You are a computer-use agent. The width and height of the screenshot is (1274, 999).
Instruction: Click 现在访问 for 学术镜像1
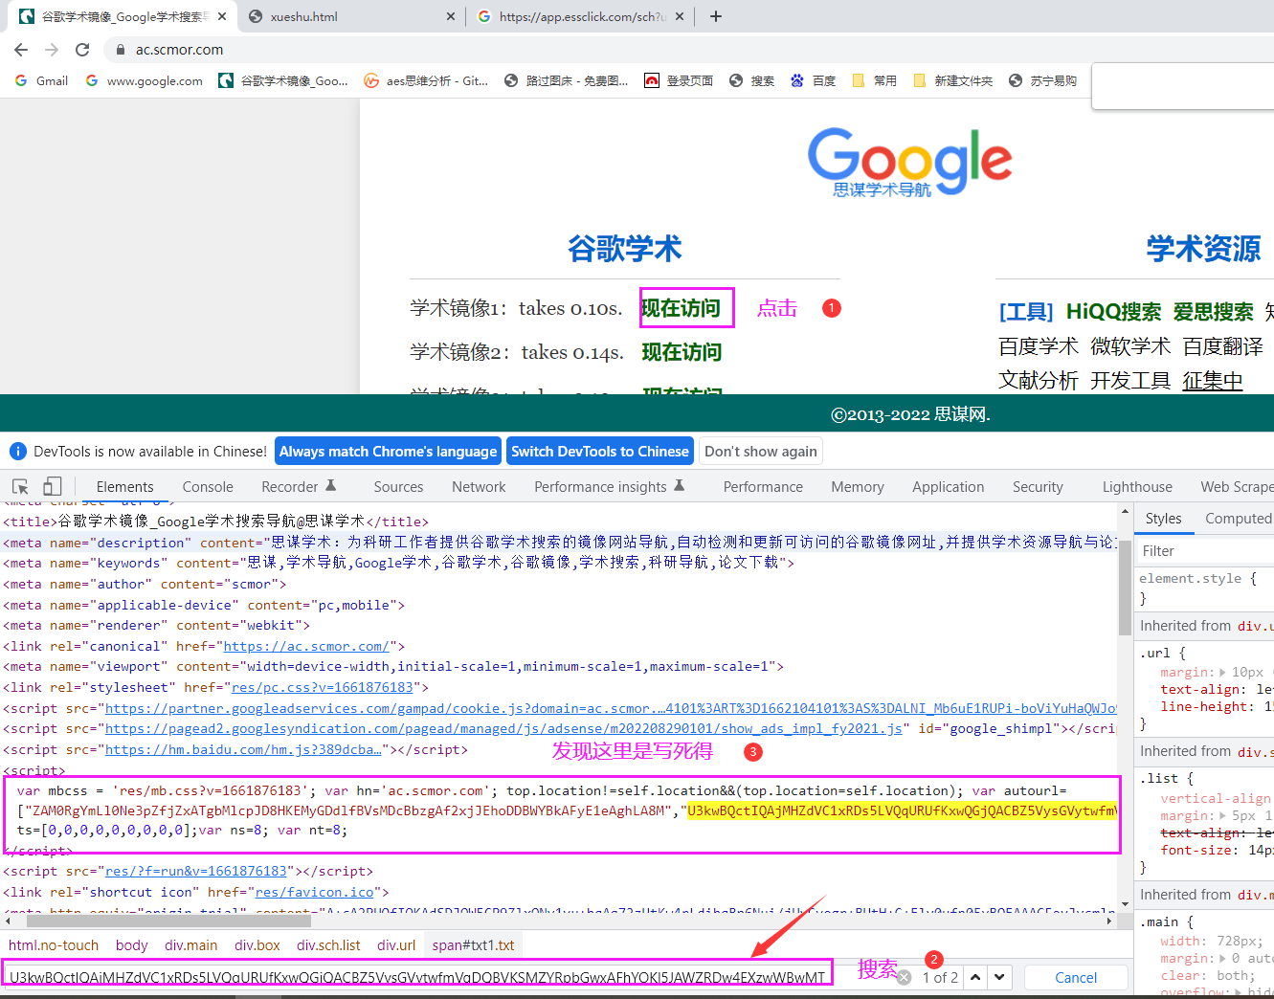pyautogui.click(x=681, y=308)
